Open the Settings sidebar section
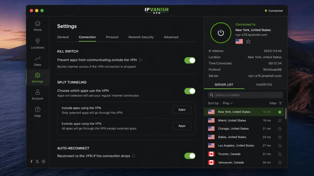314x176 pixels. click(37, 78)
